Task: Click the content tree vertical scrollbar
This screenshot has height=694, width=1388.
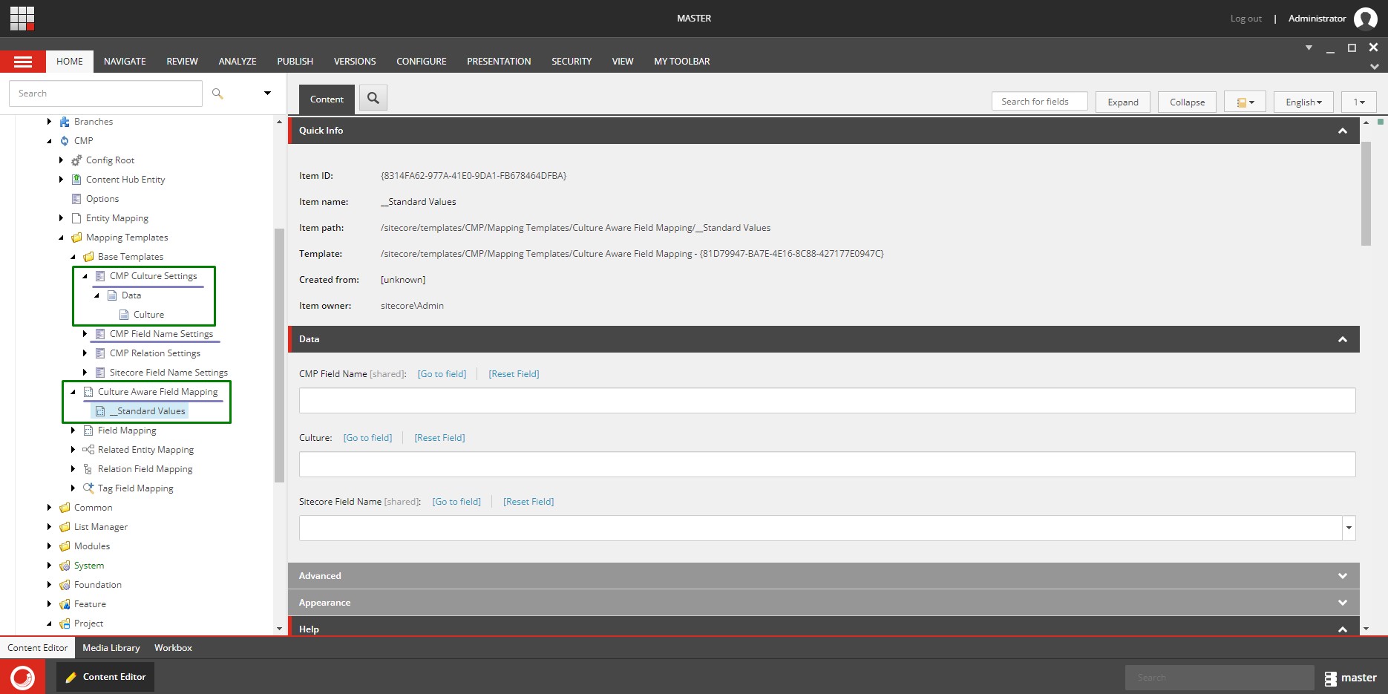Action: point(279,355)
